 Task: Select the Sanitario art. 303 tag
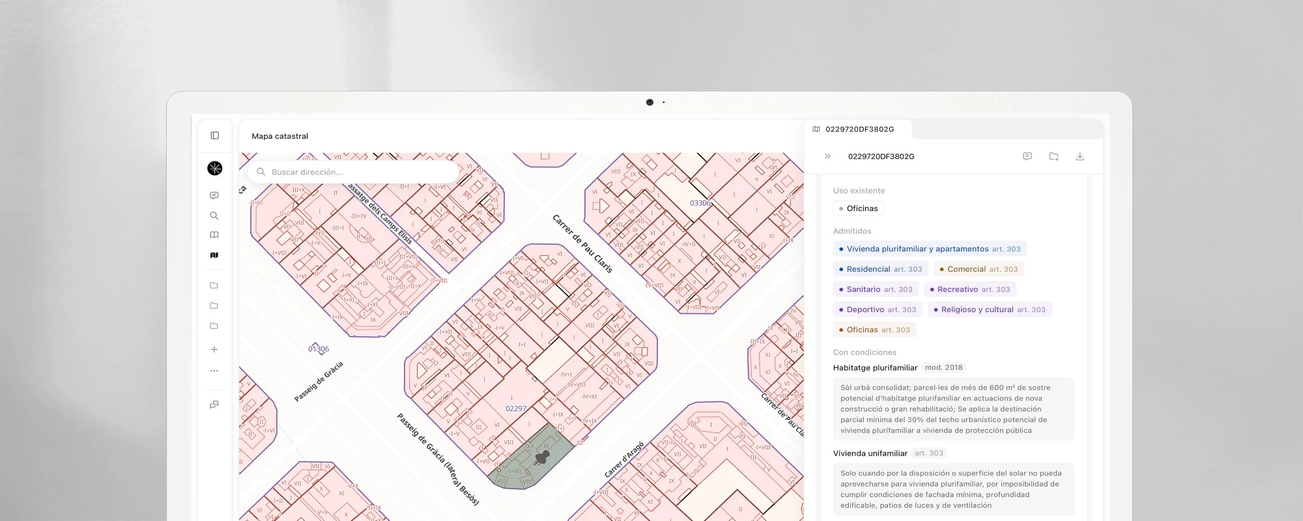[876, 289]
